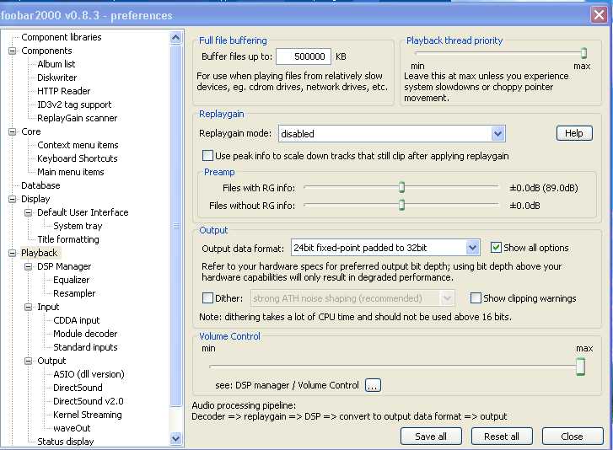Click the Buffer files up to field
Screen dimensions: 613x450
[304, 56]
